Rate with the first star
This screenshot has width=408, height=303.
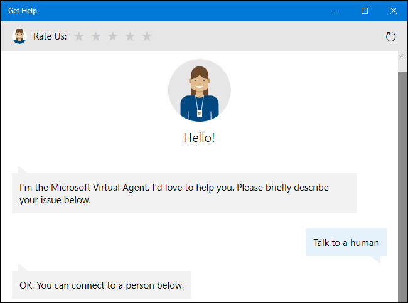[x=79, y=36]
